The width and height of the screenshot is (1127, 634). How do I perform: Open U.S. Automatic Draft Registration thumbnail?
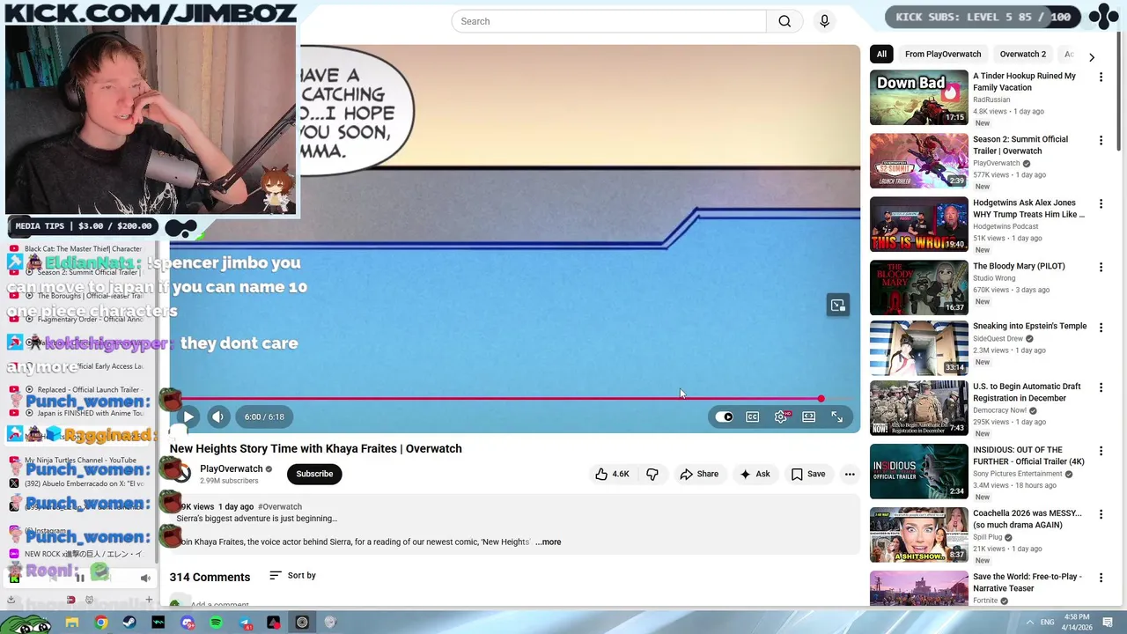[918, 408]
